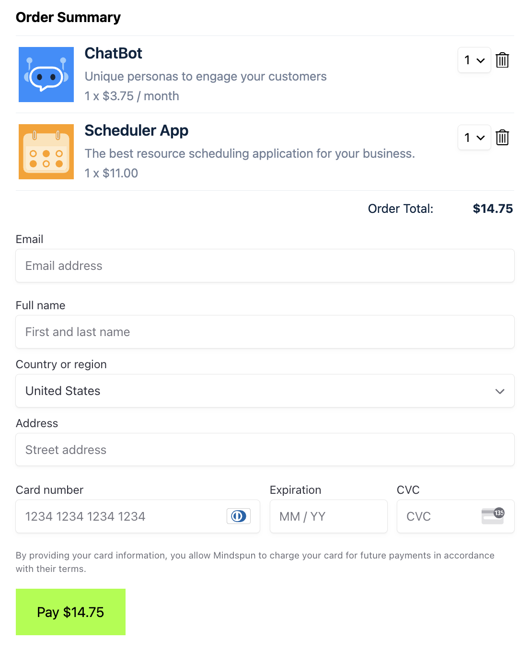The width and height of the screenshot is (530, 652).
Task: Click the Diners Club card brand icon
Action: tap(238, 516)
